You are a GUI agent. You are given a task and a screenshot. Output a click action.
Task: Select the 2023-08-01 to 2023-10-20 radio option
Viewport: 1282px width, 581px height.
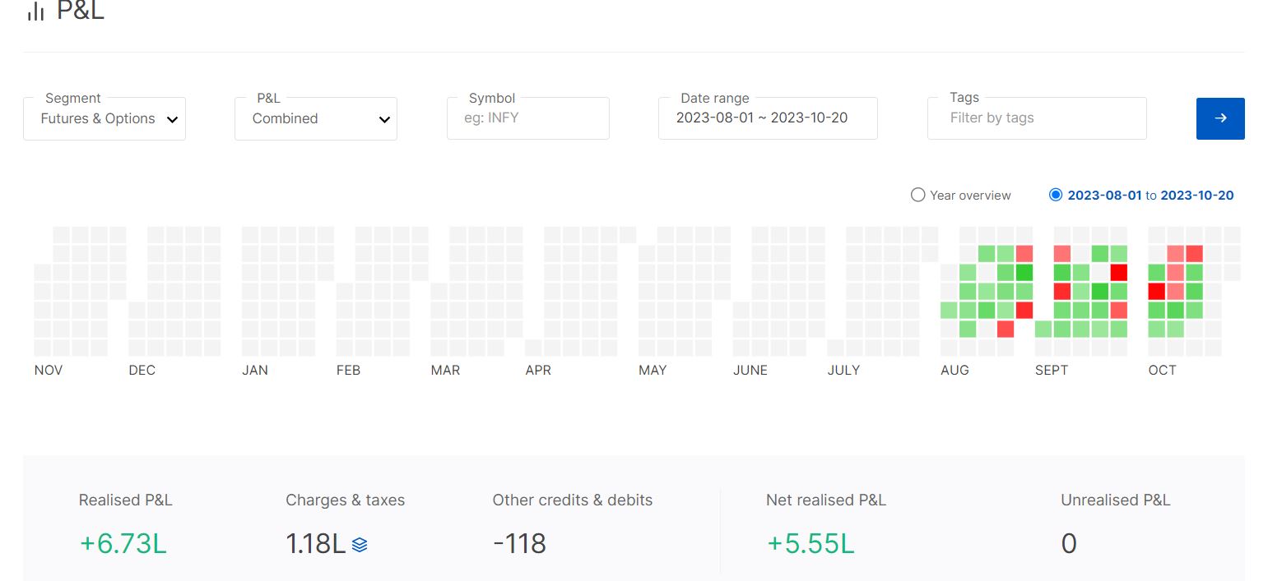1056,196
